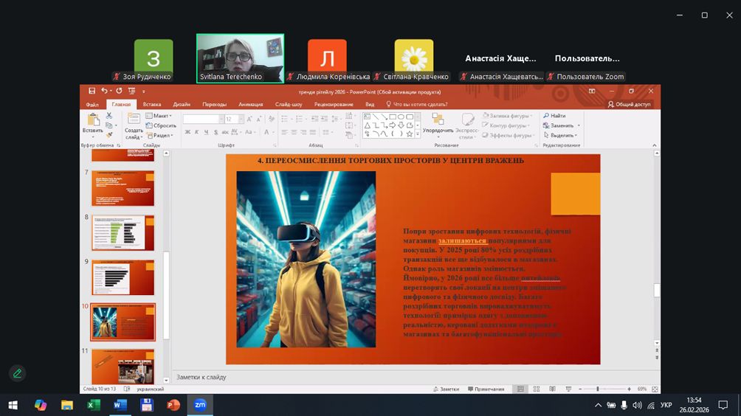Click the Undo arrow in PowerPoint title bar

click(104, 91)
